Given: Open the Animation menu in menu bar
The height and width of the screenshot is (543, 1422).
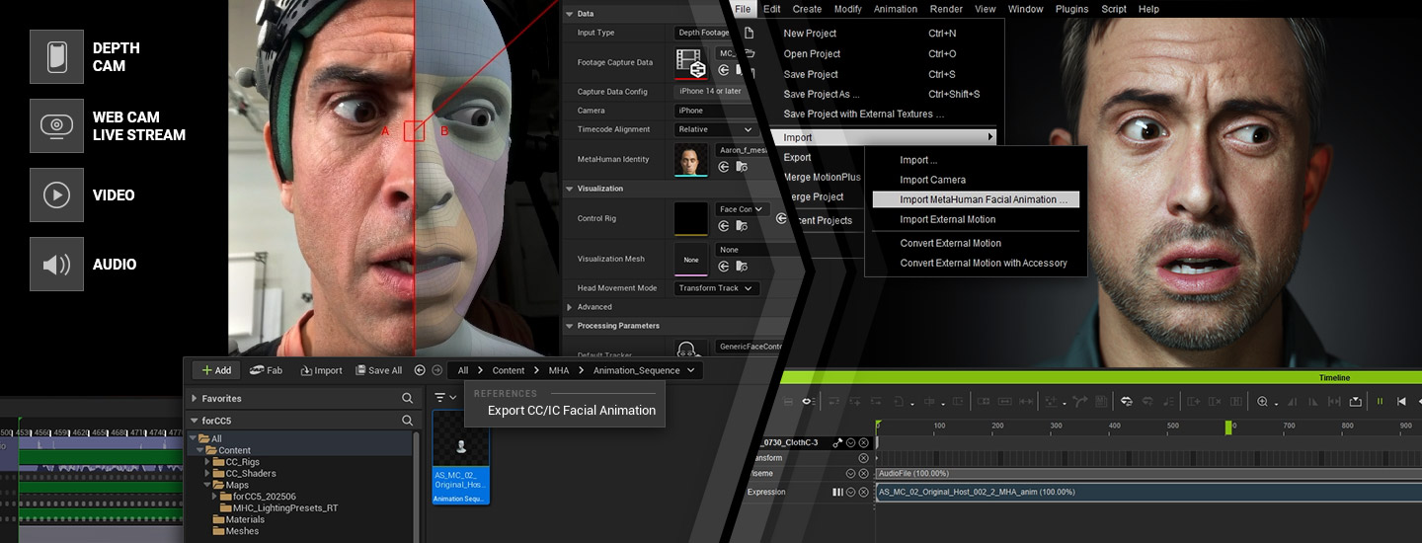Looking at the screenshot, I should (895, 9).
